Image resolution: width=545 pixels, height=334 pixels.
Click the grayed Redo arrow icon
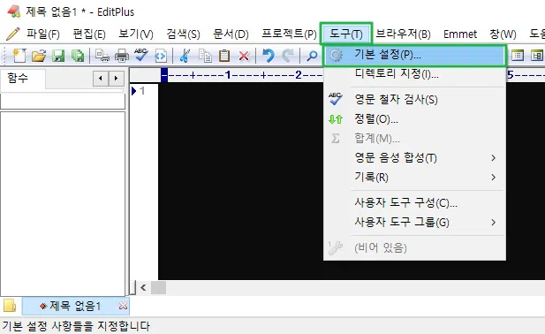[287, 56]
